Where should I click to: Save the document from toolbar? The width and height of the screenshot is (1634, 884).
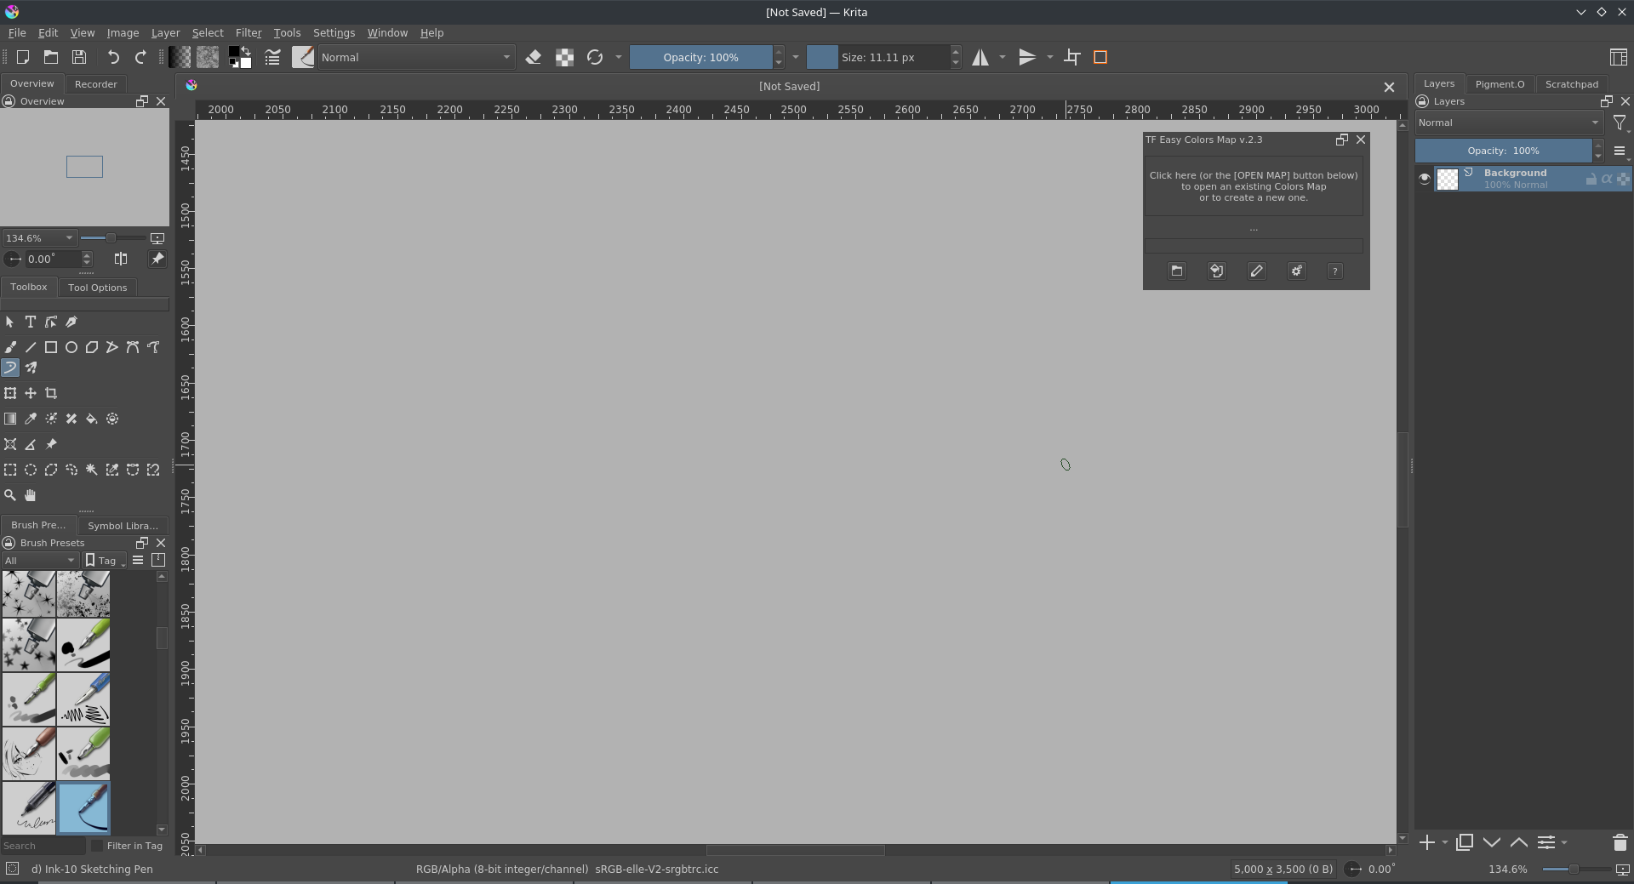(x=79, y=57)
